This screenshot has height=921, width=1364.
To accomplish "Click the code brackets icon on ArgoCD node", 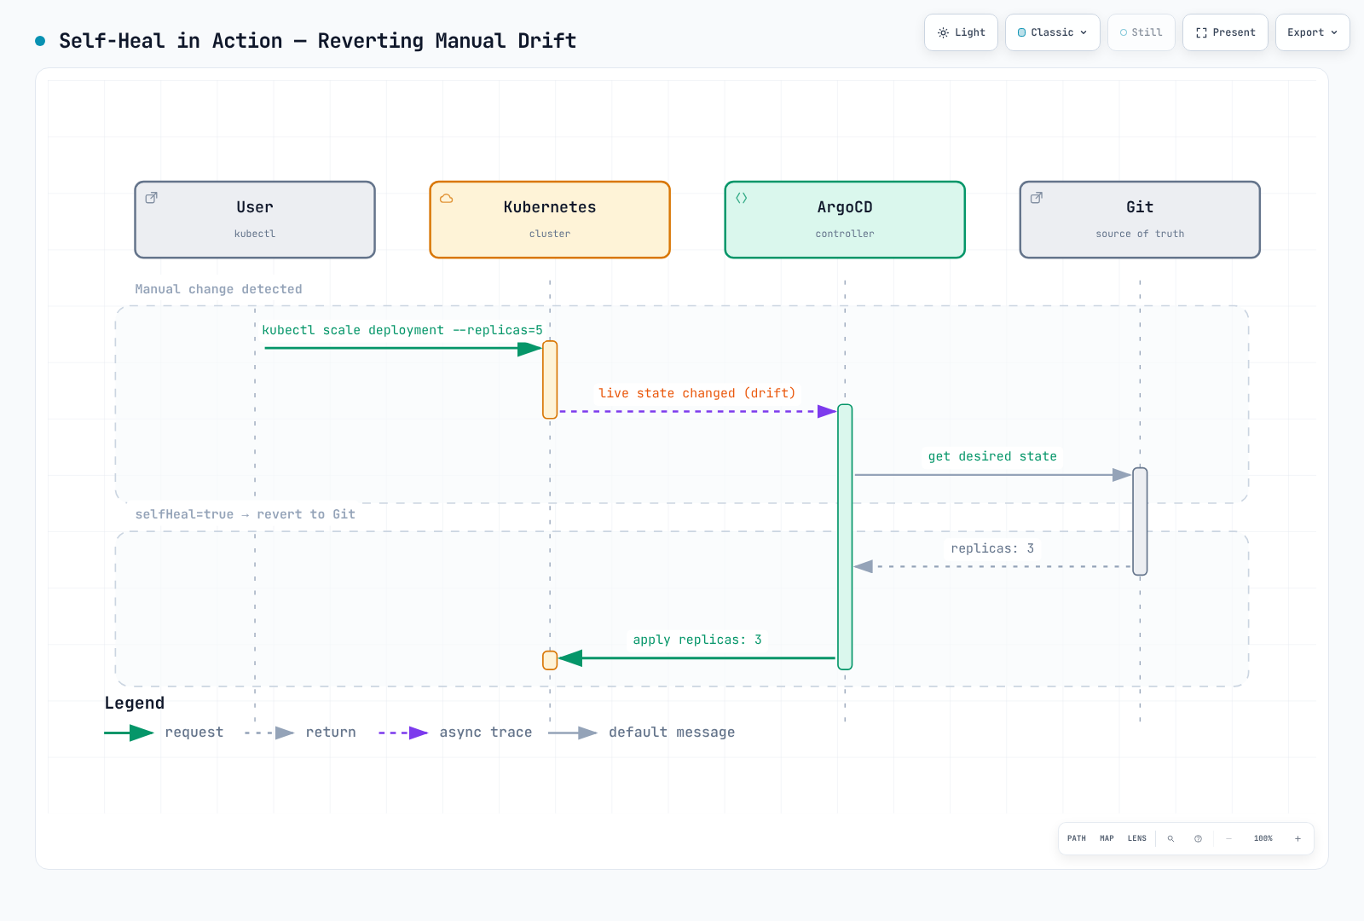I will point(742,198).
